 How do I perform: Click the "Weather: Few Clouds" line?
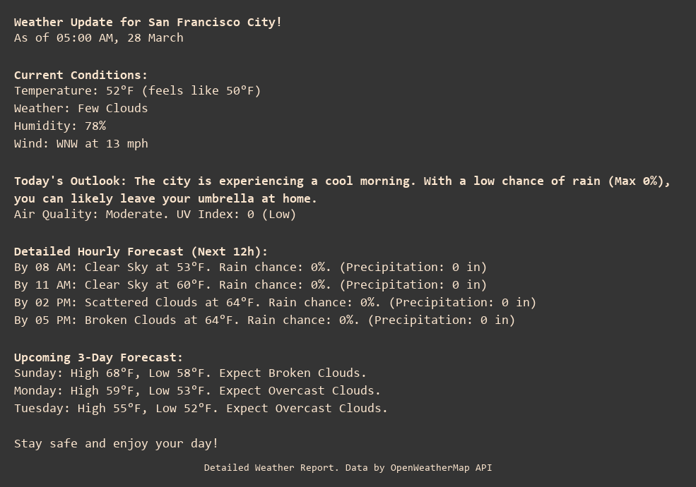click(x=81, y=108)
